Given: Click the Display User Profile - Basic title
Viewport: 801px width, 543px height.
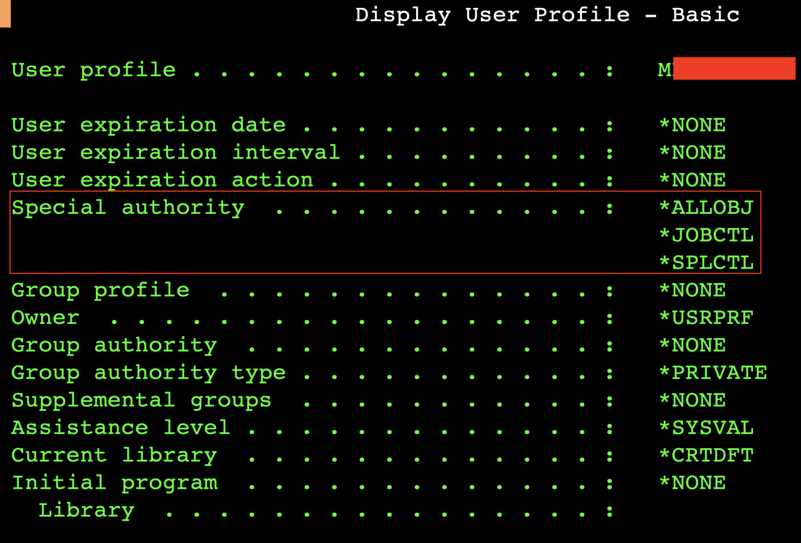Looking at the screenshot, I should (x=547, y=15).
